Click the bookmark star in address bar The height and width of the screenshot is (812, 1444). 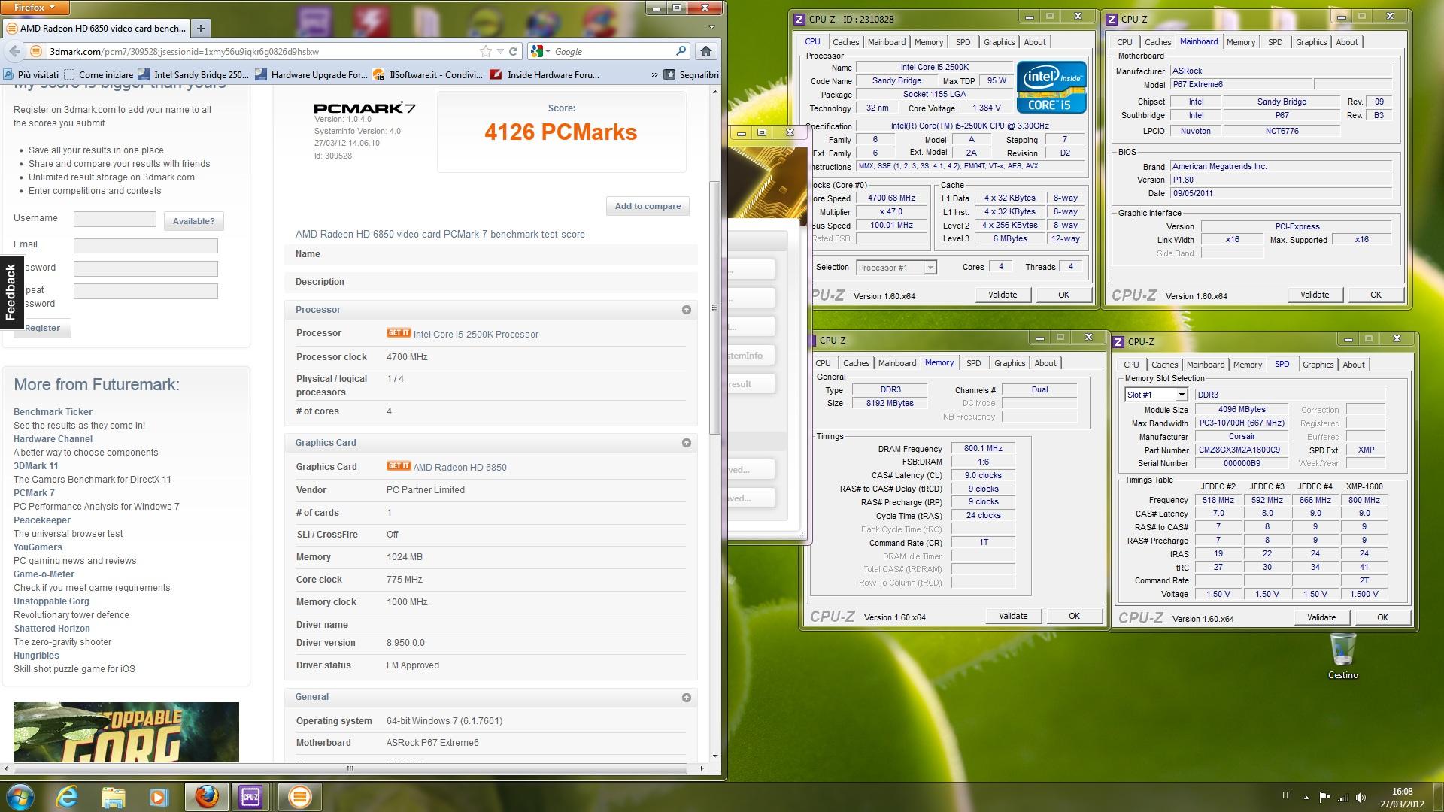tap(486, 51)
